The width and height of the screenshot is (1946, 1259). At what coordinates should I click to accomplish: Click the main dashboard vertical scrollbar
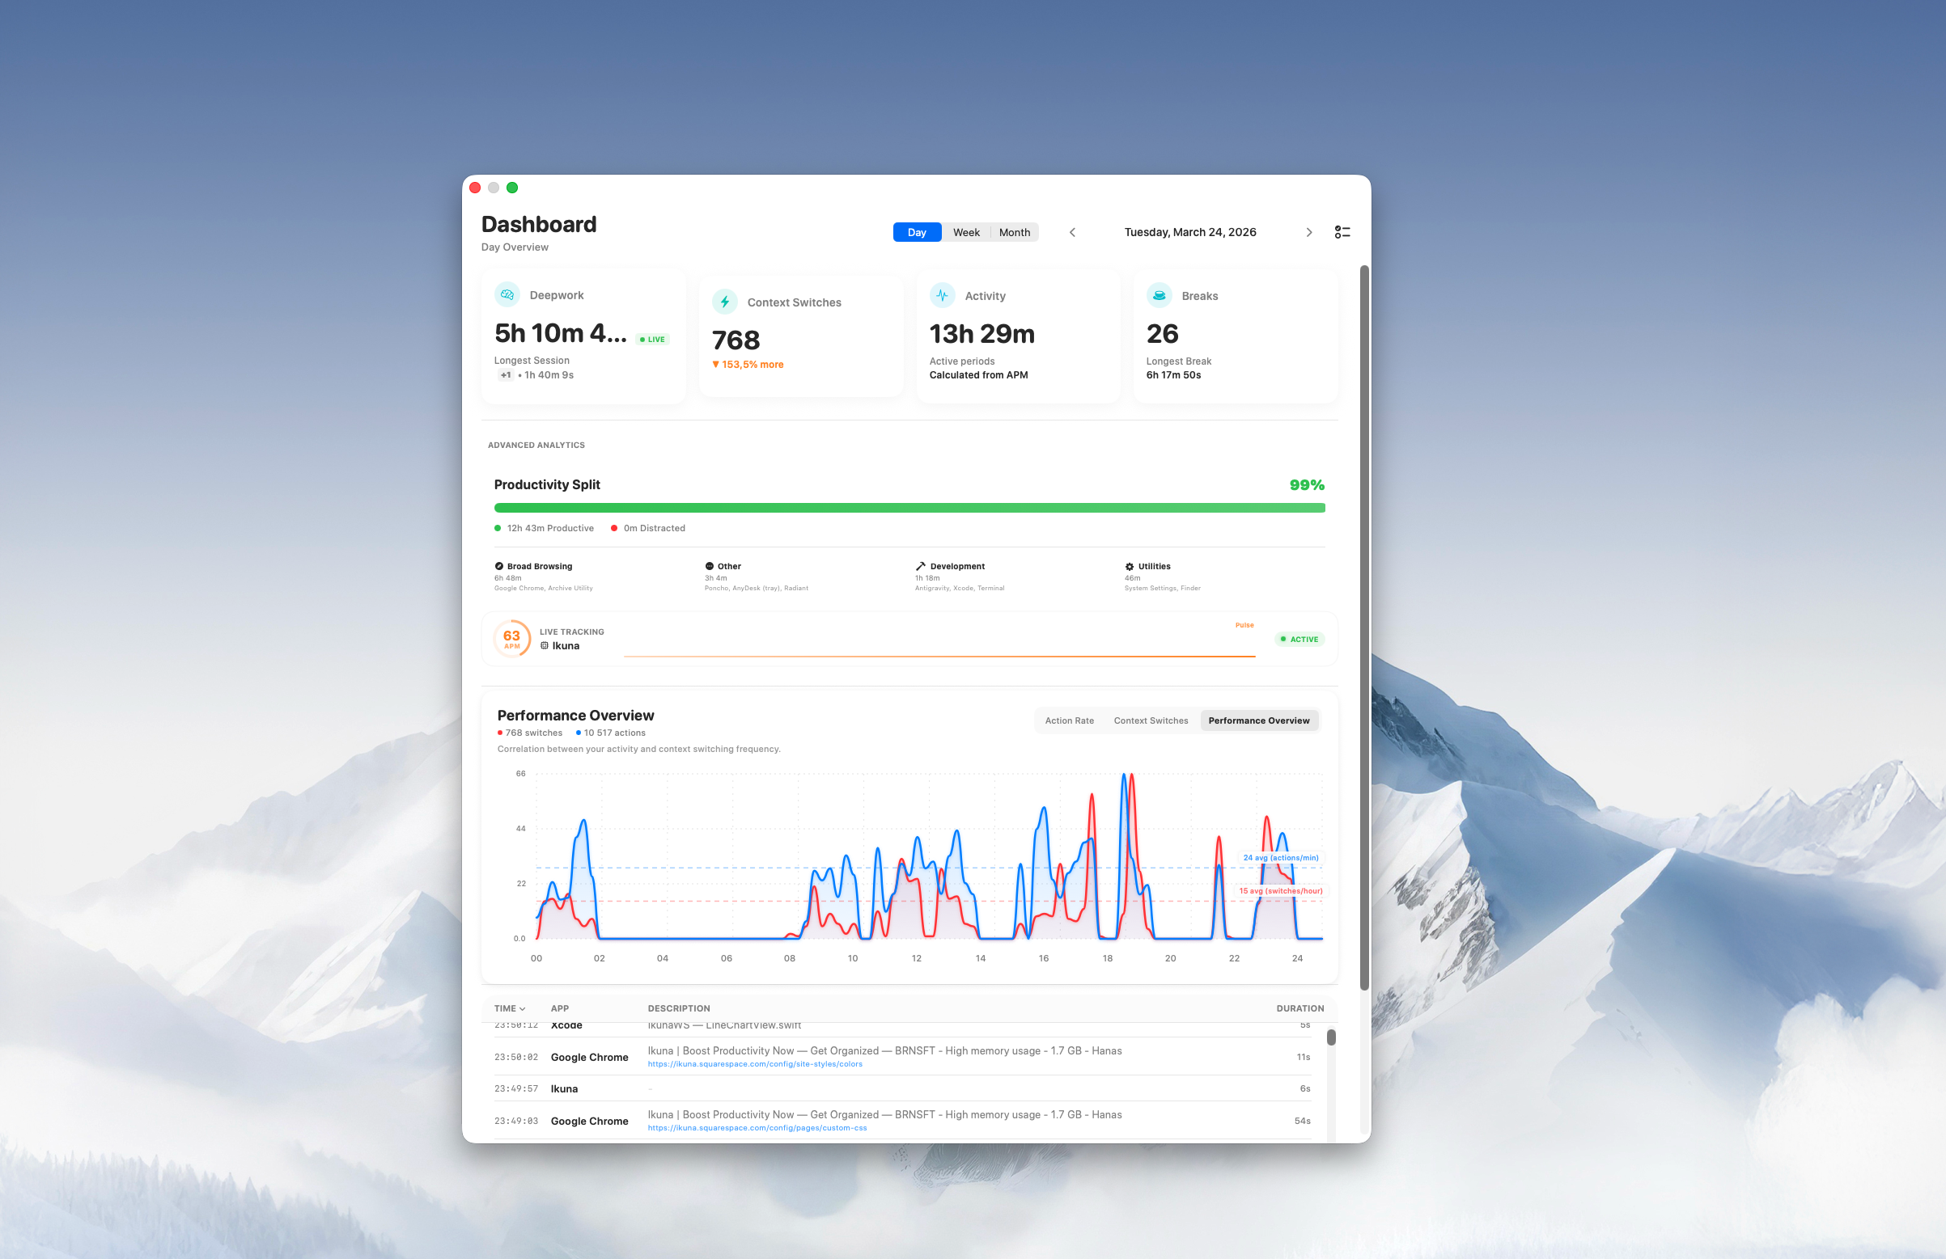(x=1364, y=627)
